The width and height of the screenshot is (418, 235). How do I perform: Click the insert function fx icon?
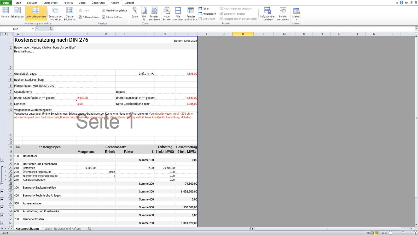pyautogui.click(x=50, y=29)
